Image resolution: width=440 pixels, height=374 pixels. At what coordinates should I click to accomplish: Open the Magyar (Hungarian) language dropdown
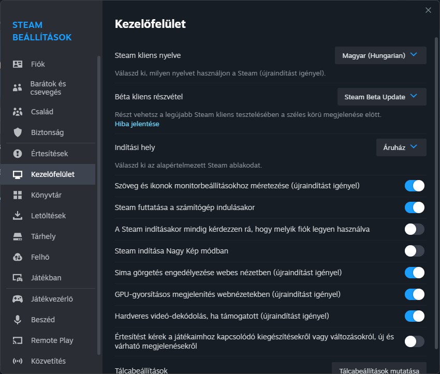[380, 55]
